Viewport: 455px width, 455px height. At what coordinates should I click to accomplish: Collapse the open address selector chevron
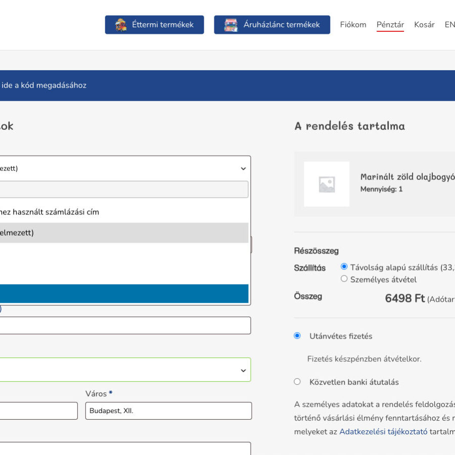point(243,169)
